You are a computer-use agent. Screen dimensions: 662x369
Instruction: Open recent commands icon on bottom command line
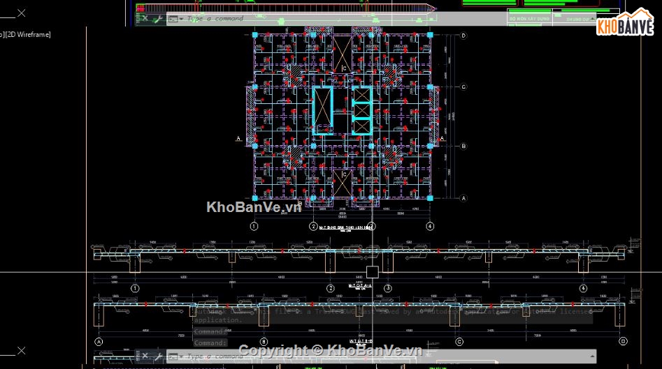[175, 356]
